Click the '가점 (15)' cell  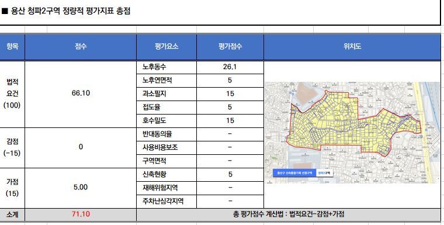[x=12, y=188]
